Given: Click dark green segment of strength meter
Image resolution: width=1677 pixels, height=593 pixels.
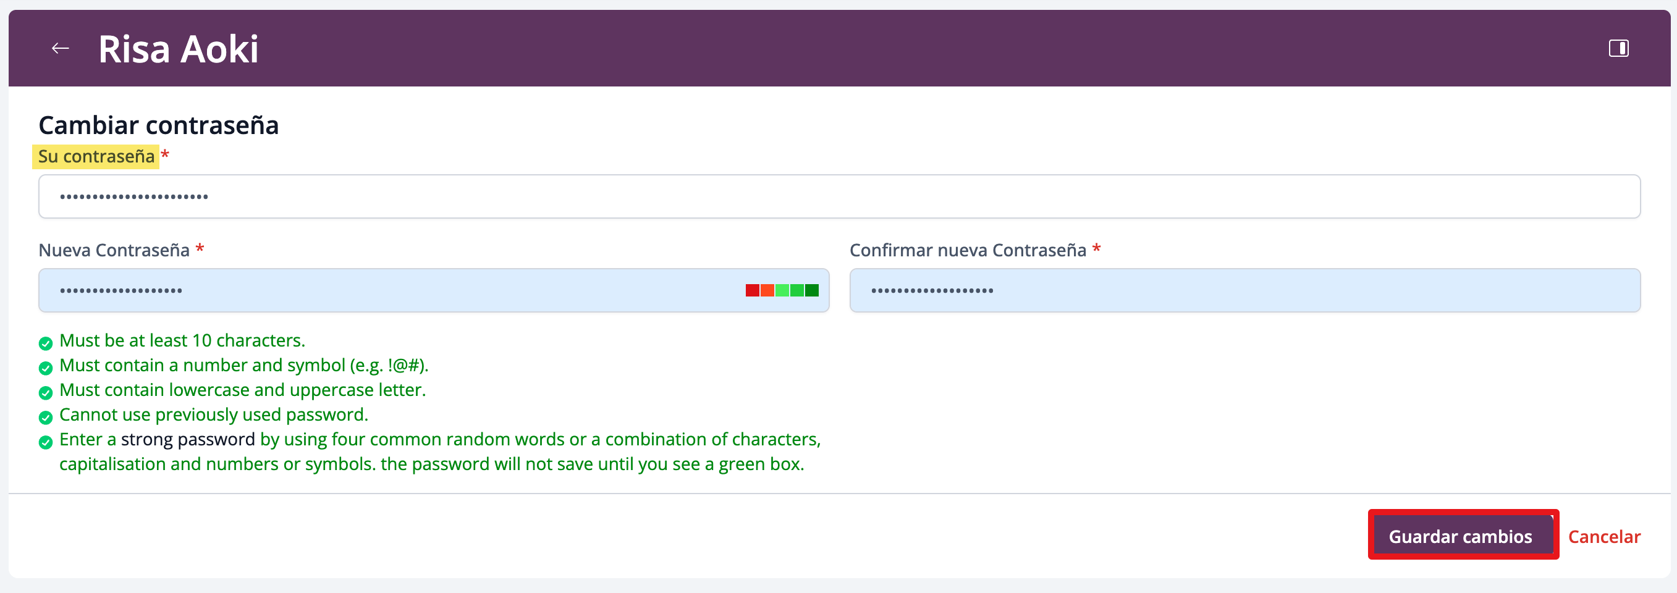Looking at the screenshot, I should pyautogui.click(x=812, y=290).
